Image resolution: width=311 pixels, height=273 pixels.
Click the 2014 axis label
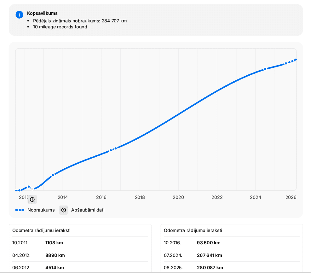pyautogui.click(x=63, y=197)
